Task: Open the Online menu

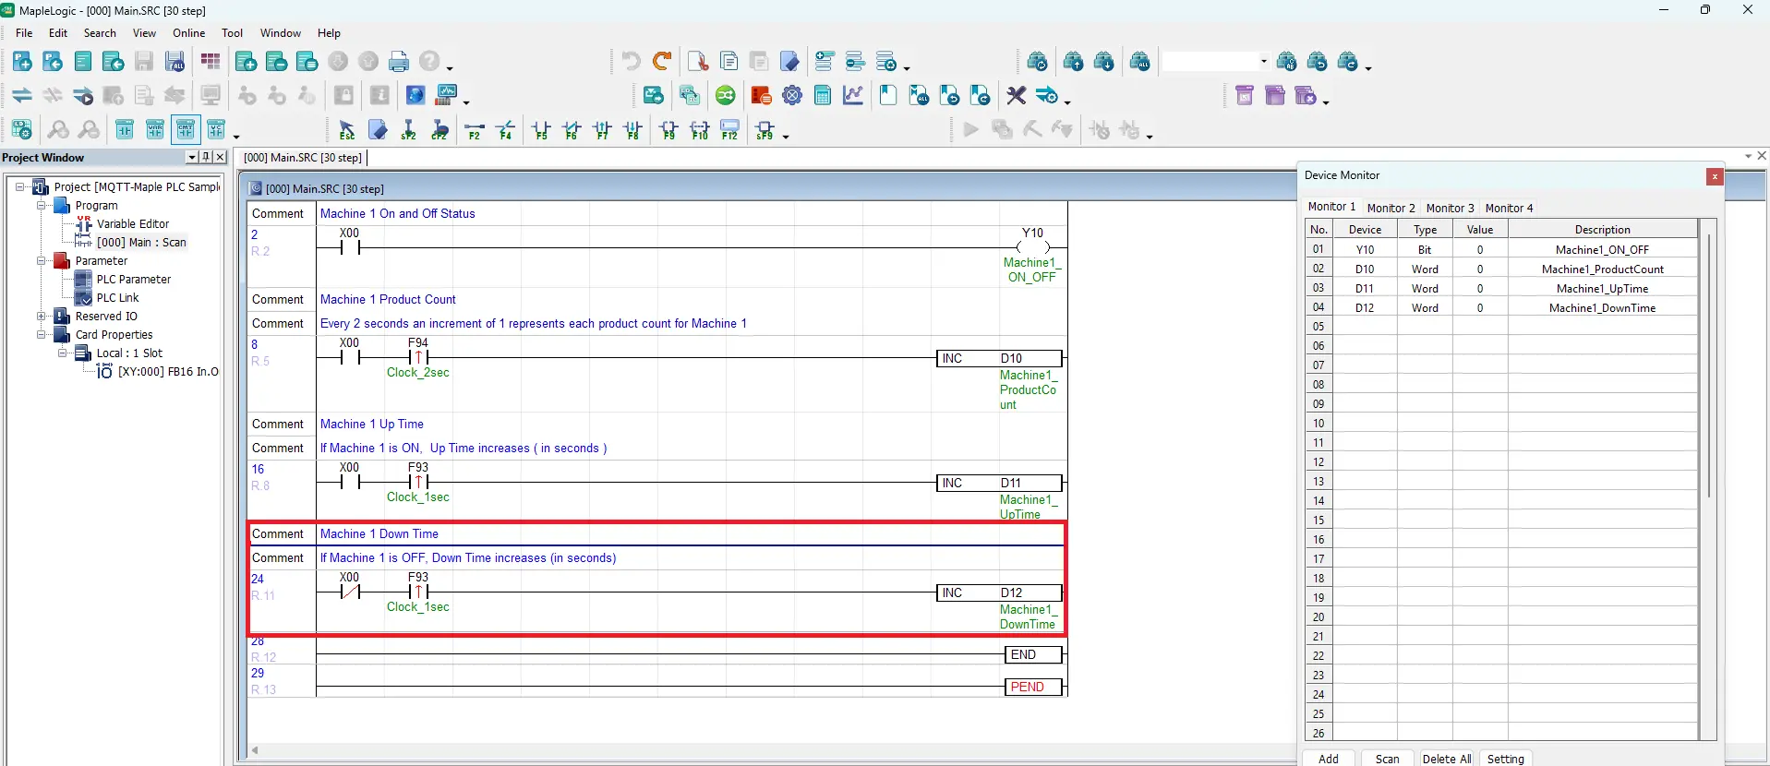Action: tap(188, 33)
